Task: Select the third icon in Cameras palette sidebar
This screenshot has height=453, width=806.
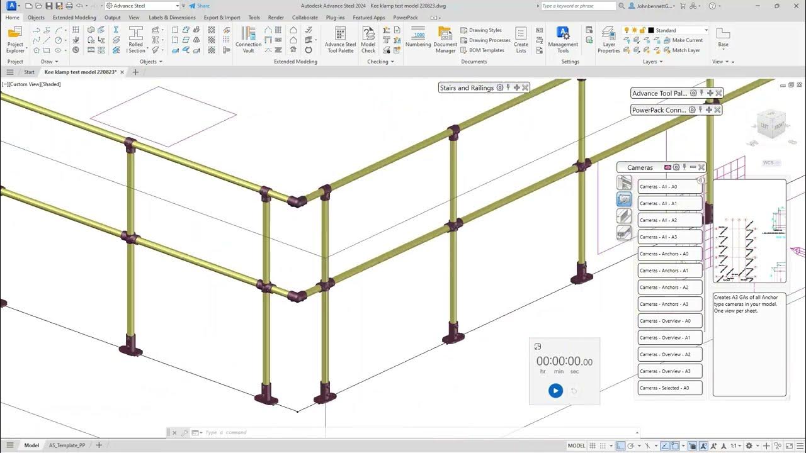Action: pos(624,216)
